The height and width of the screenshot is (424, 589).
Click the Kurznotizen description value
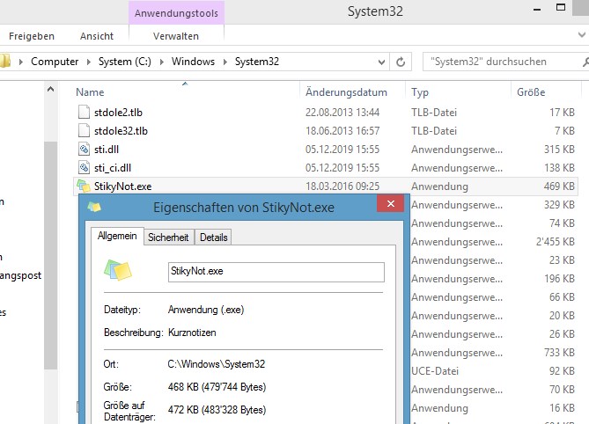coord(192,333)
